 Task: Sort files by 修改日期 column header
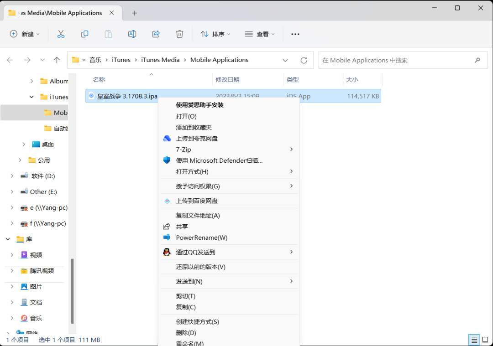tap(227, 80)
